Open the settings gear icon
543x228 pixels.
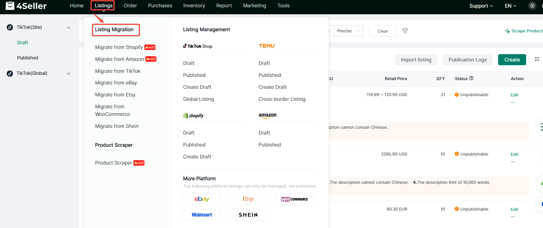click(x=532, y=6)
